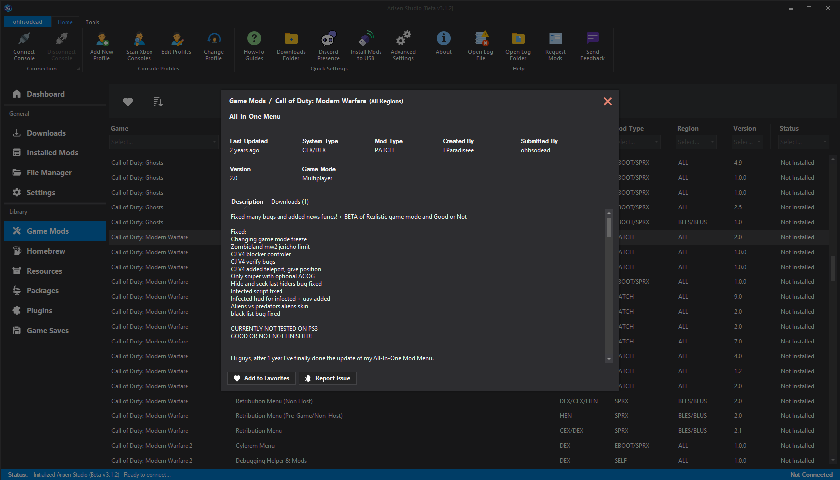Click Open Log File

[480, 46]
